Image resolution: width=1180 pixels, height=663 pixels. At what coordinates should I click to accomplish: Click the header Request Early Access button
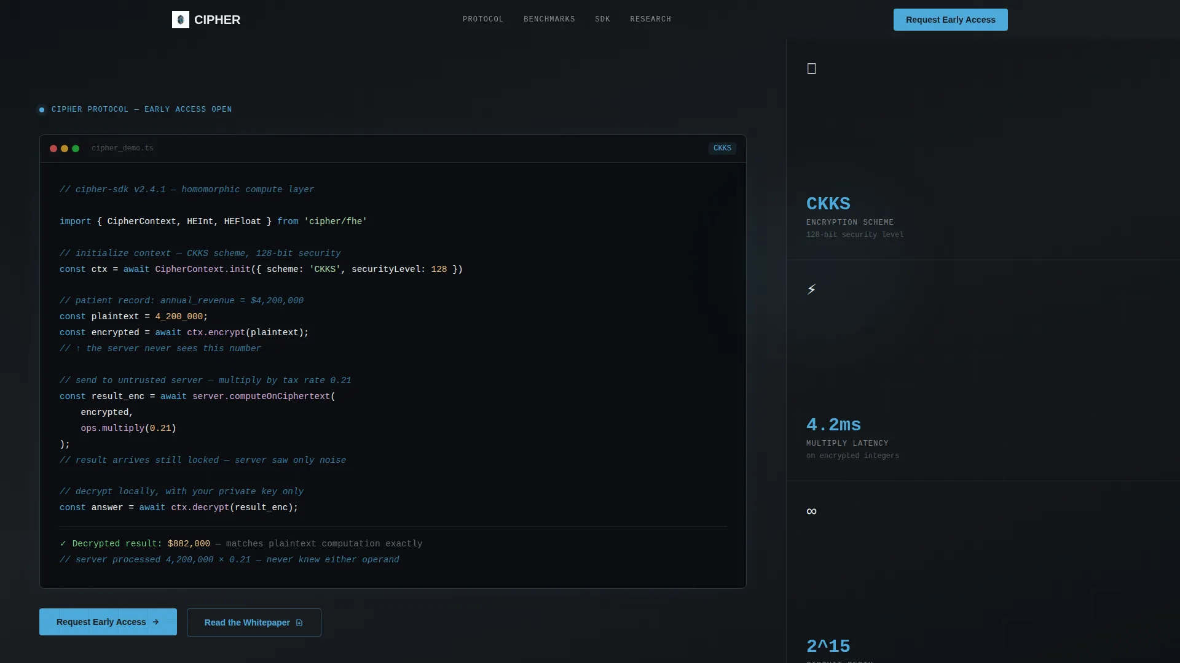pyautogui.click(x=950, y=20)
